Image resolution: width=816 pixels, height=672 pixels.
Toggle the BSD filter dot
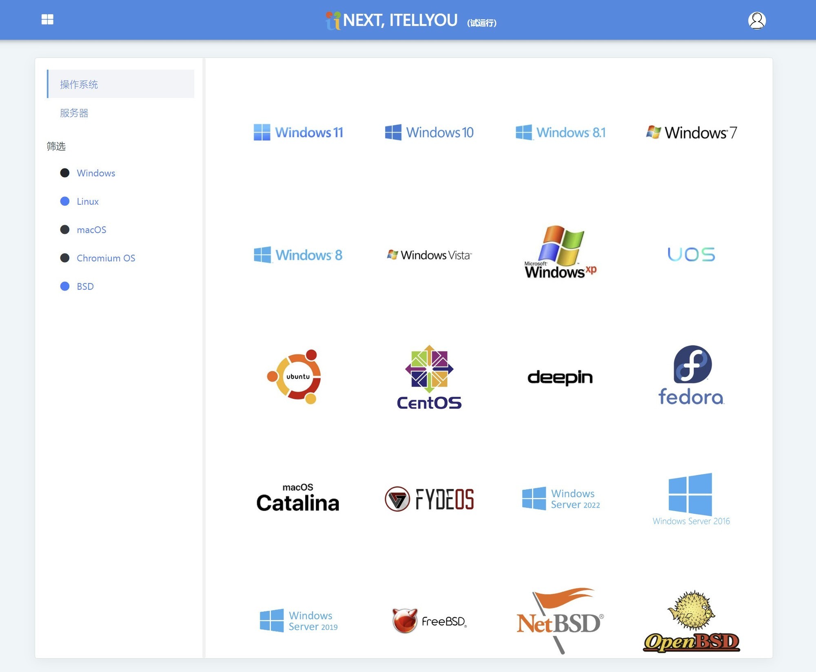click(65, 286)
